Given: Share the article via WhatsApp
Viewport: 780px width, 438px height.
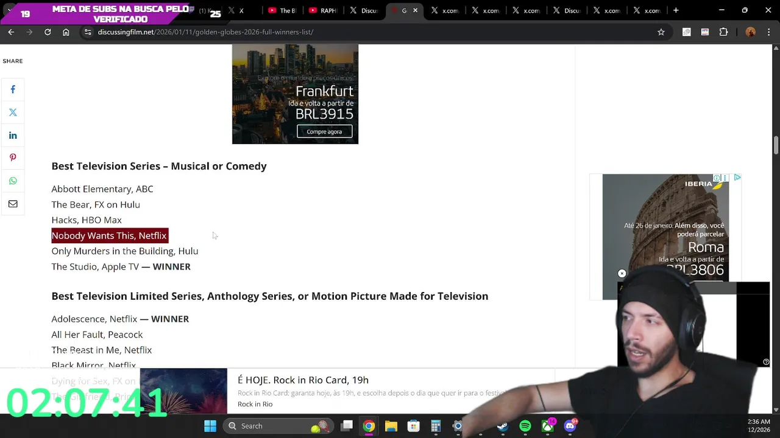Looking at the screenshot, I should [x=13, y=181].
